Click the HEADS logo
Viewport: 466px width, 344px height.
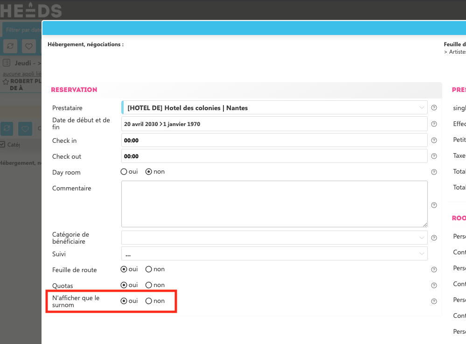tap(31, 10)
